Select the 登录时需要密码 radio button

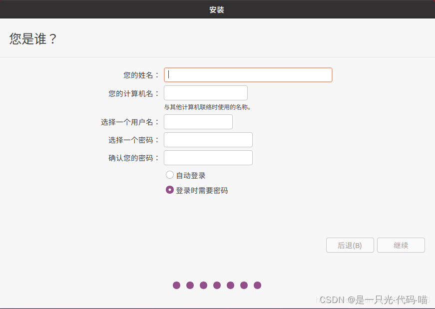pyautogui.click(x=170, y=190)
